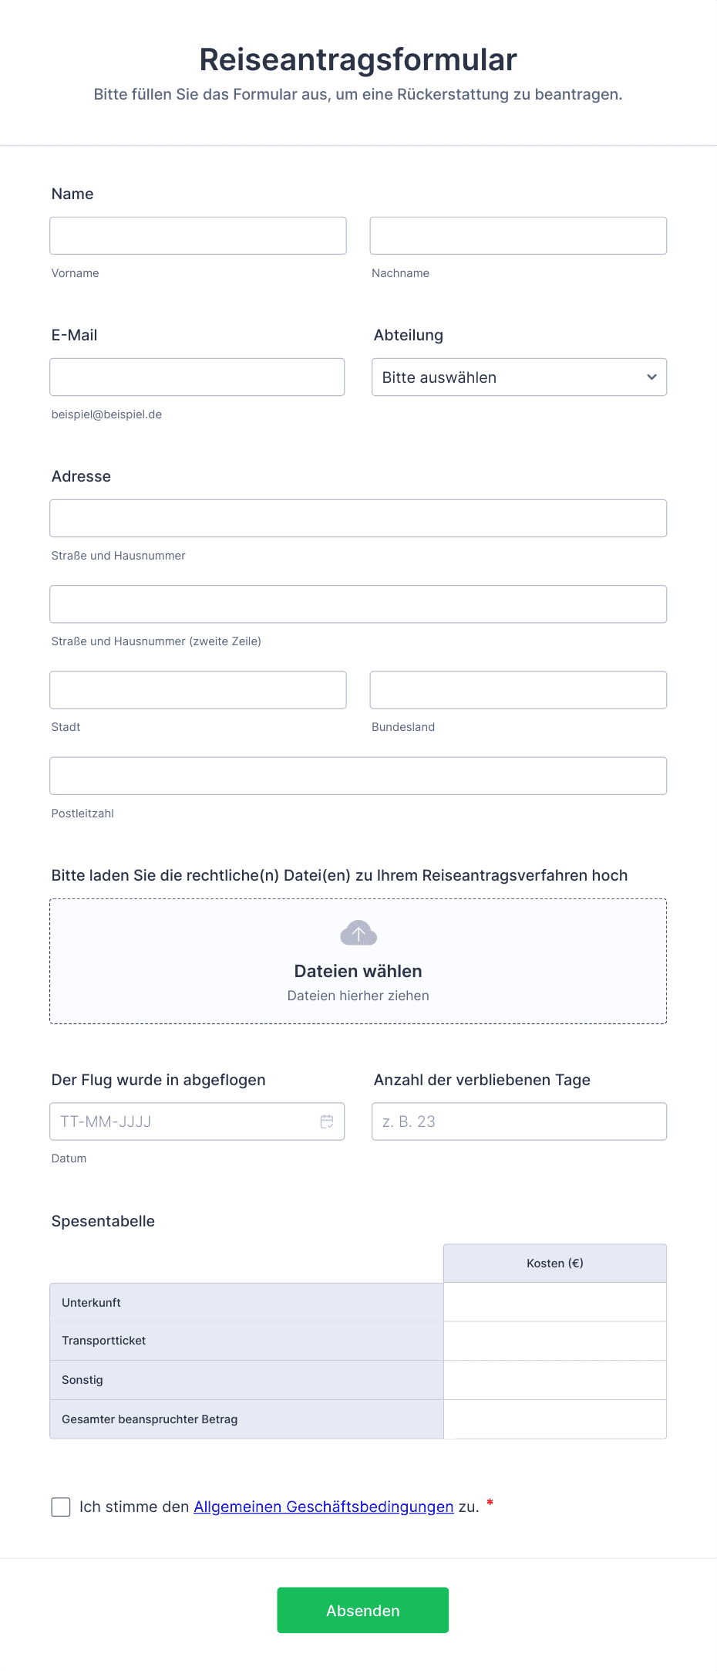Select the E-Mail input field
Viewport: 717px width, 1671px height.
(x=197, y=377)
